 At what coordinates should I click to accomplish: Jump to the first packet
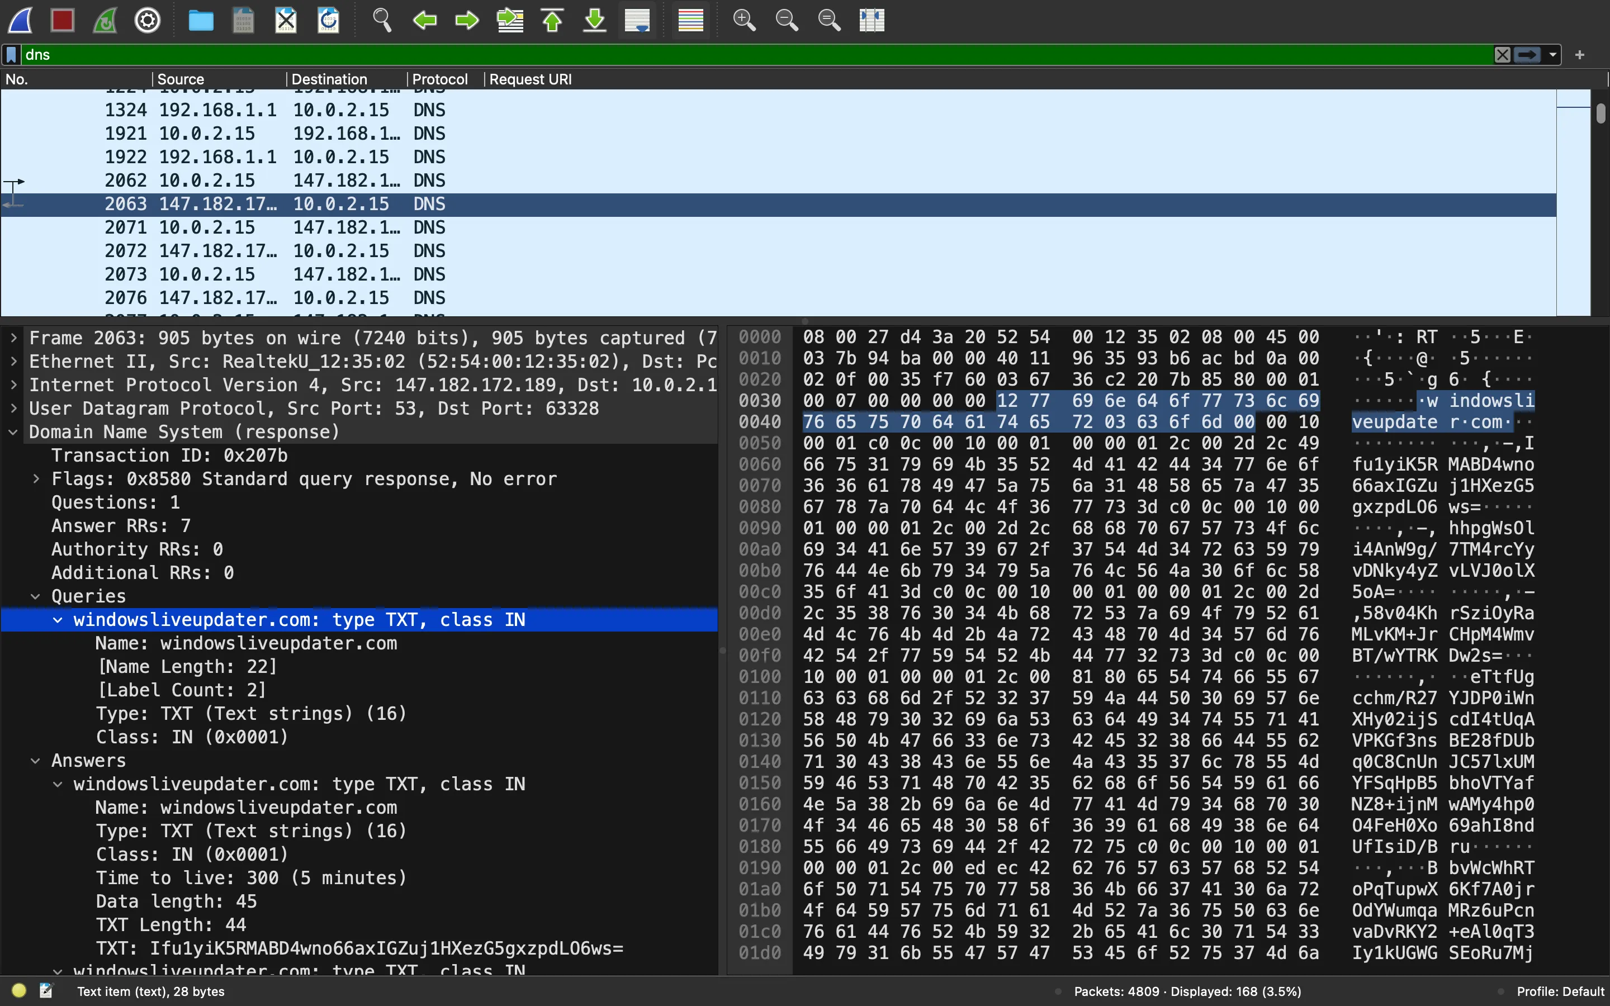coord(552,20)
